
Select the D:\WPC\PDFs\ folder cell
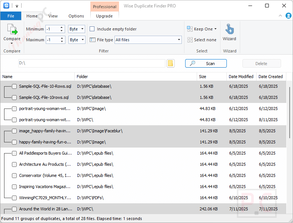coord(90,198)
